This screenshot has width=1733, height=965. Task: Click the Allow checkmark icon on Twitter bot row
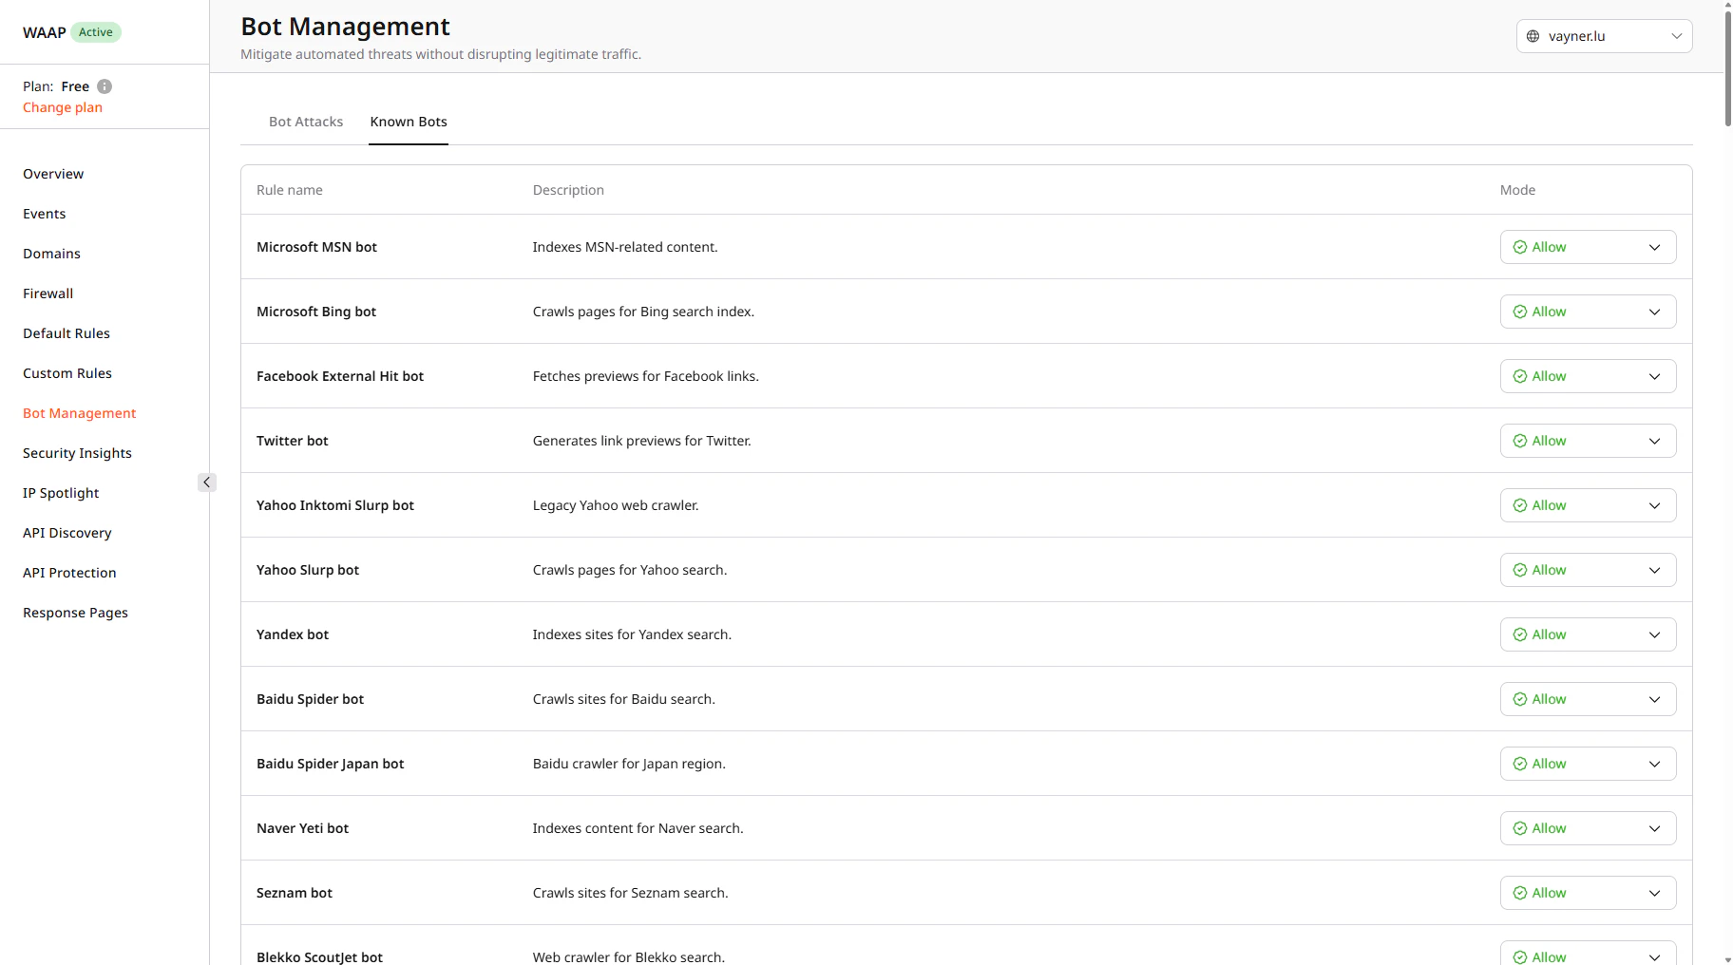coord(1519,441)
